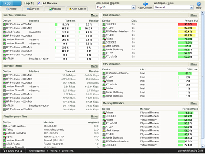
Task: Click the 156.21.3.59 interface address
Action: 50,126
